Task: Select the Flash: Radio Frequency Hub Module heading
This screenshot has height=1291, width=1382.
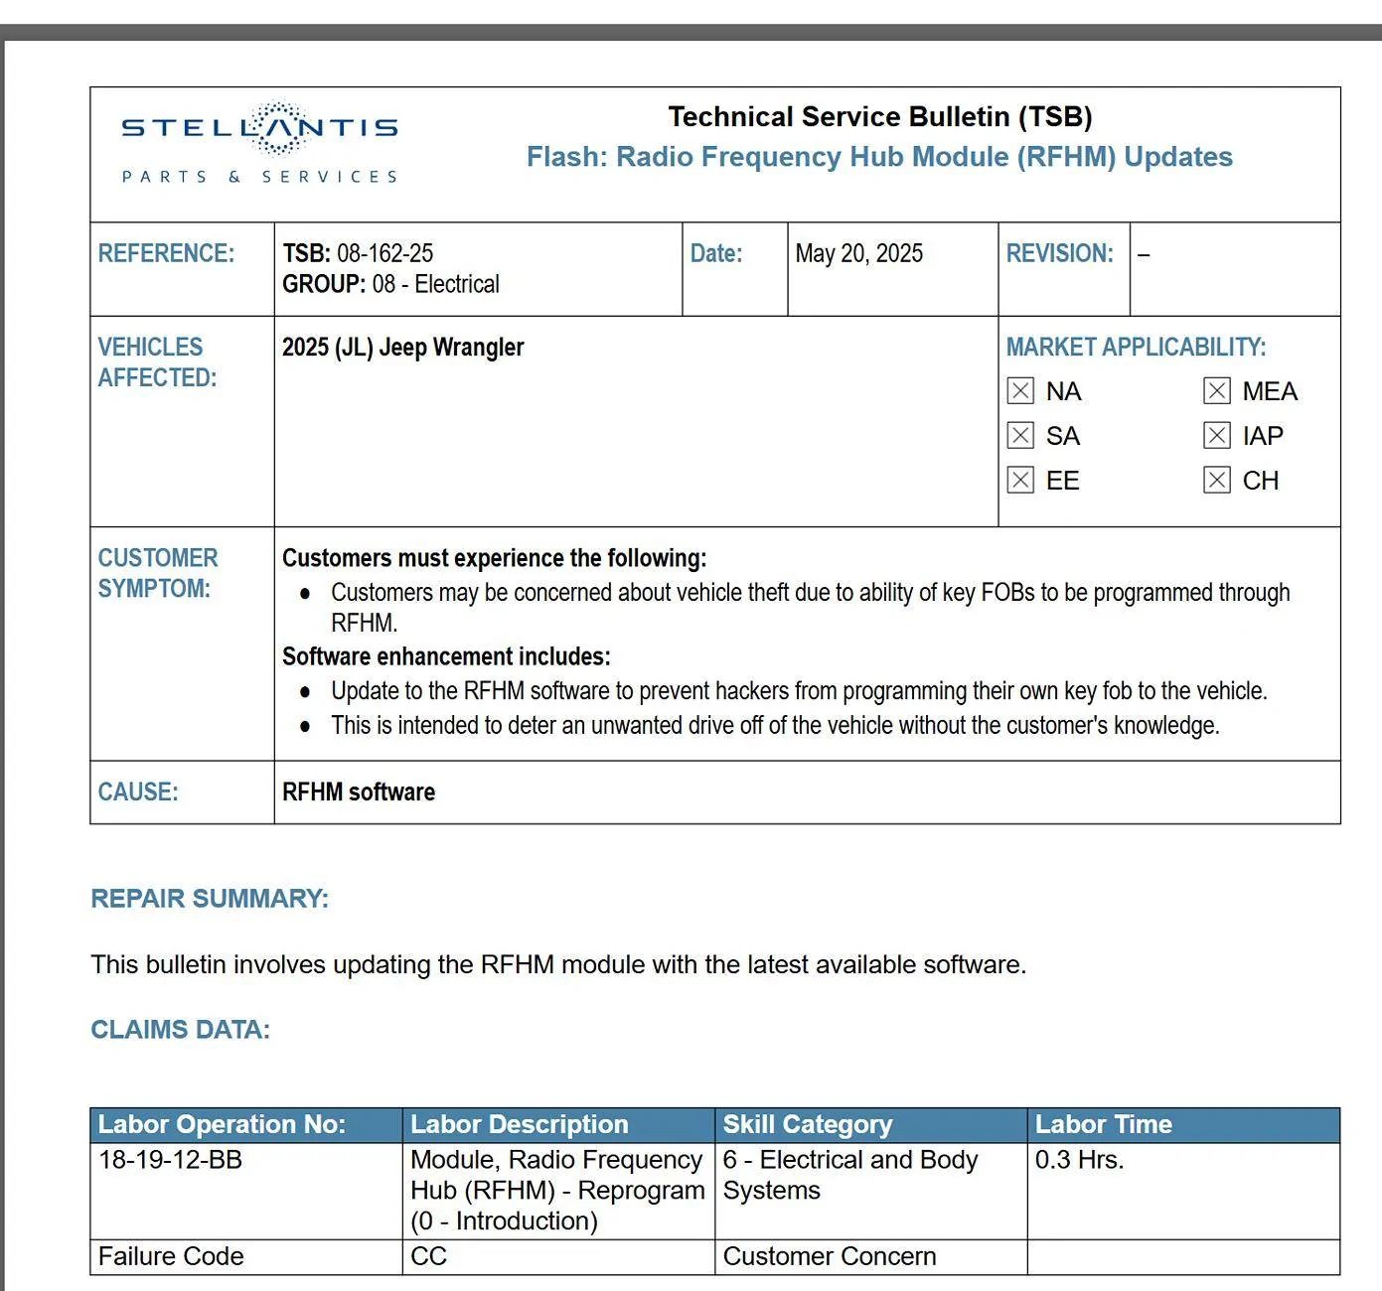Action: (x=879, y=157)
